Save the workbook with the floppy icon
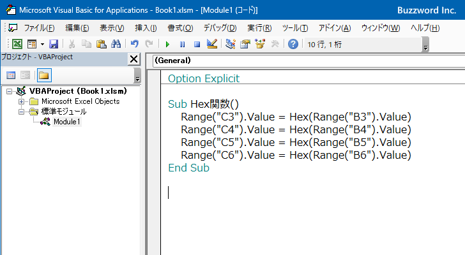The width and height of the screenshot is (465, 255). (54, 45)
